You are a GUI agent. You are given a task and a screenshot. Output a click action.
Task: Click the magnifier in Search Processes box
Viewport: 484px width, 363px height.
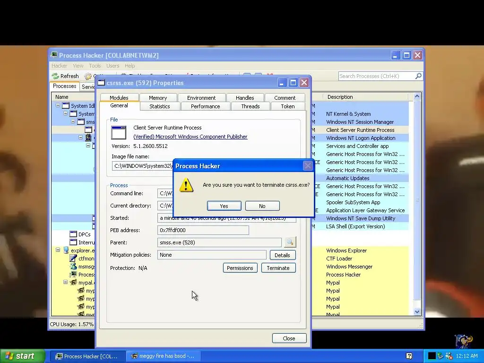[x=418, y=76]
